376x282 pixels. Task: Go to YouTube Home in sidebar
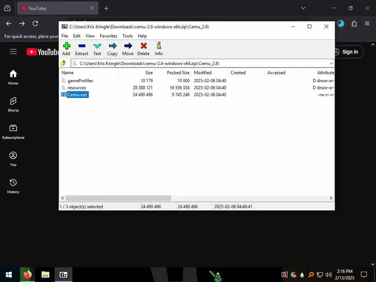point(13,77)
